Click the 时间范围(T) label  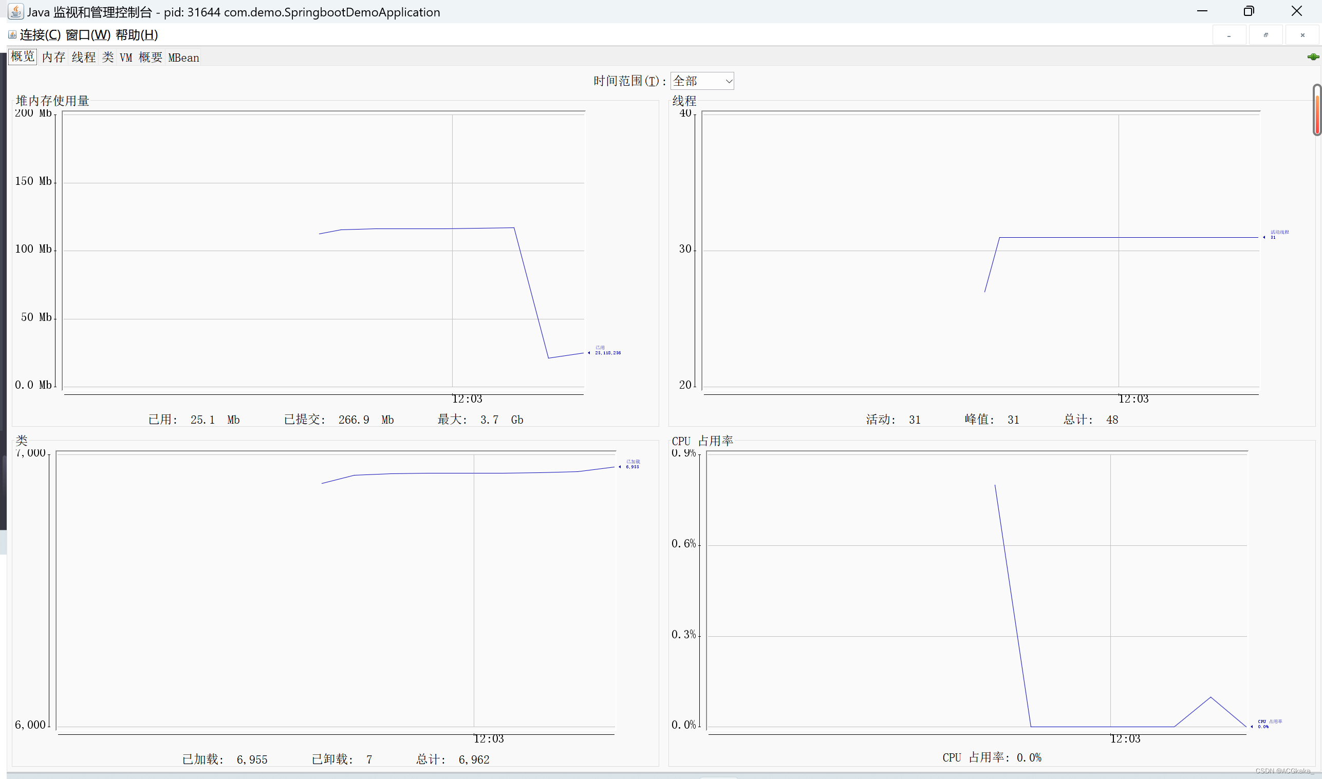[x=630, y=81]
